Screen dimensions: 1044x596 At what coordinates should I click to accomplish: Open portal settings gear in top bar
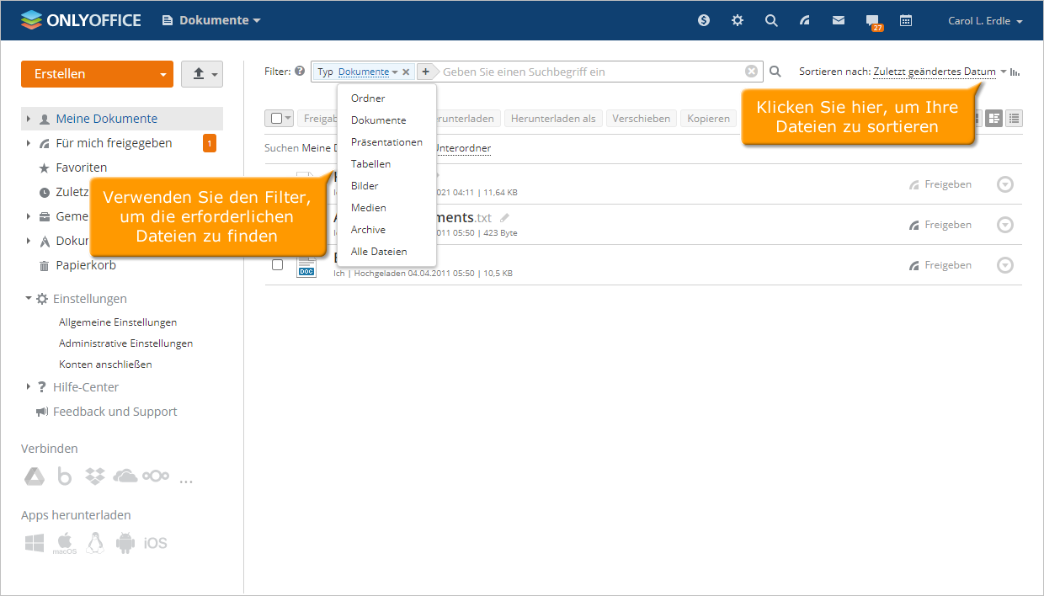pos(738,20)
